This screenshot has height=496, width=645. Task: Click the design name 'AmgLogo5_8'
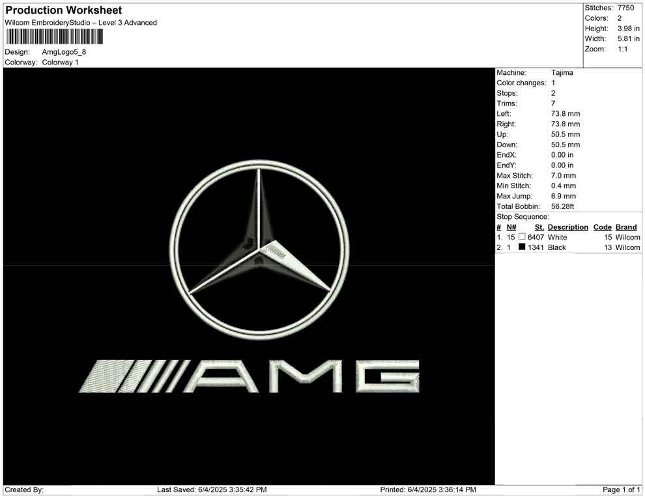tap(64, 52)
